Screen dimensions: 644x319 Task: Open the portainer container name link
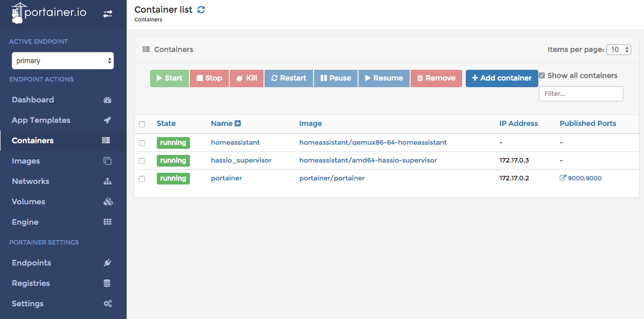click(226, 178)
